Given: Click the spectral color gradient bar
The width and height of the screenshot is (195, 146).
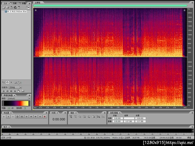Looking at the screenshot, I should (x=16, y=103).
